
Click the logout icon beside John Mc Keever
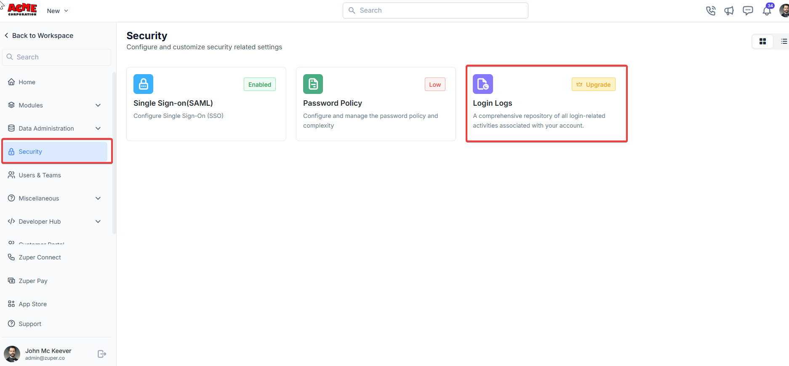(102, 354)
